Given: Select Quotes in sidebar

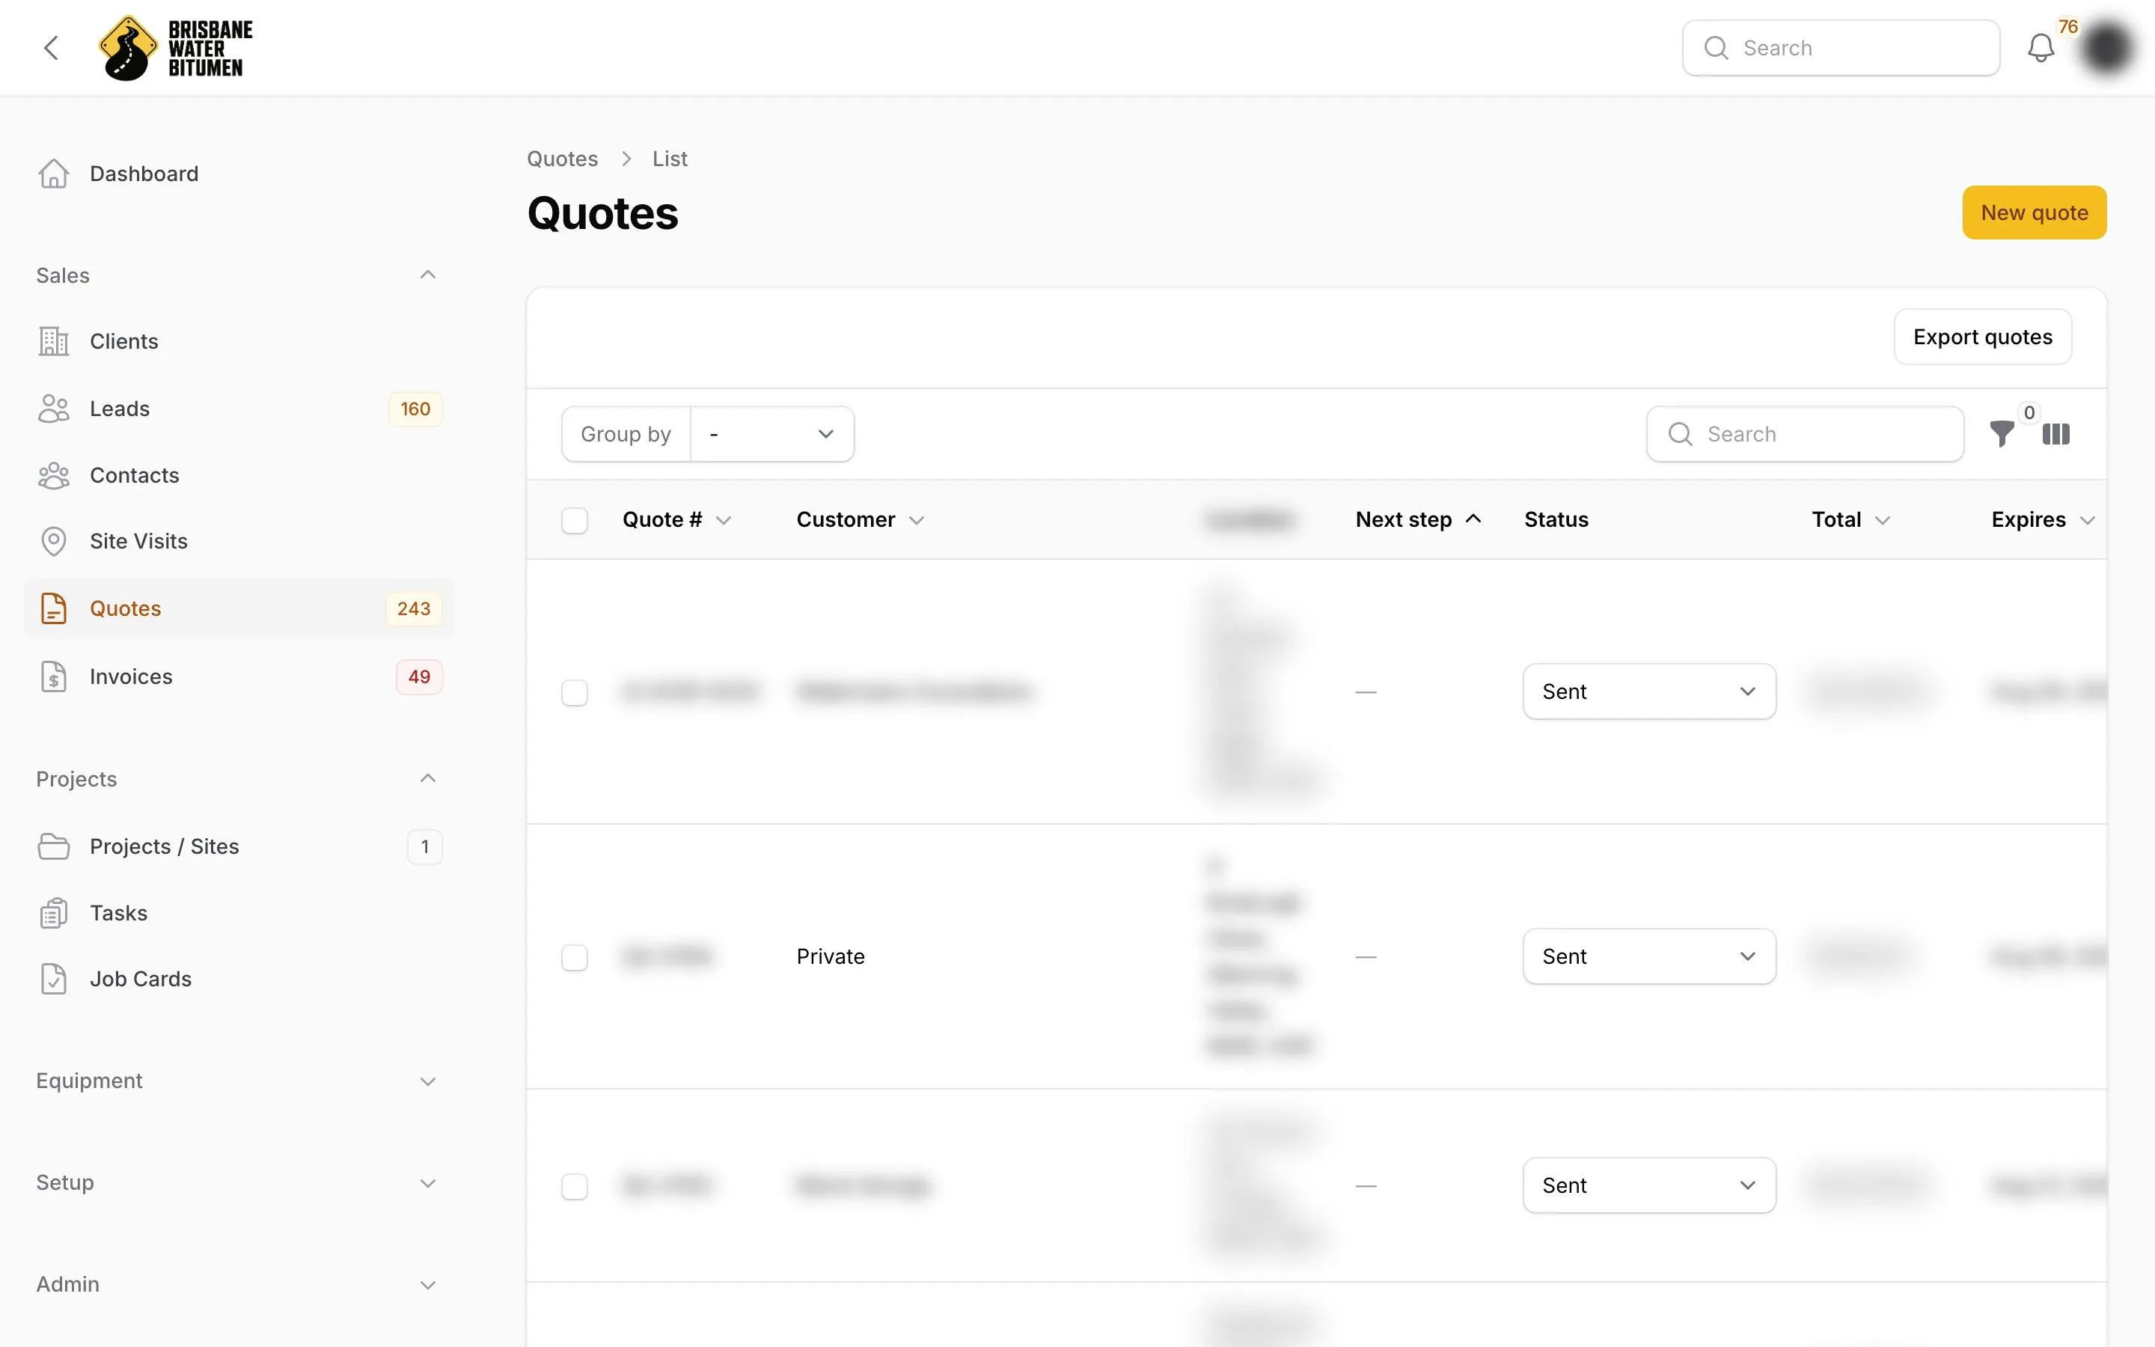Looking at the screenshot, I should pyautogui.click(x=239, y=608).
